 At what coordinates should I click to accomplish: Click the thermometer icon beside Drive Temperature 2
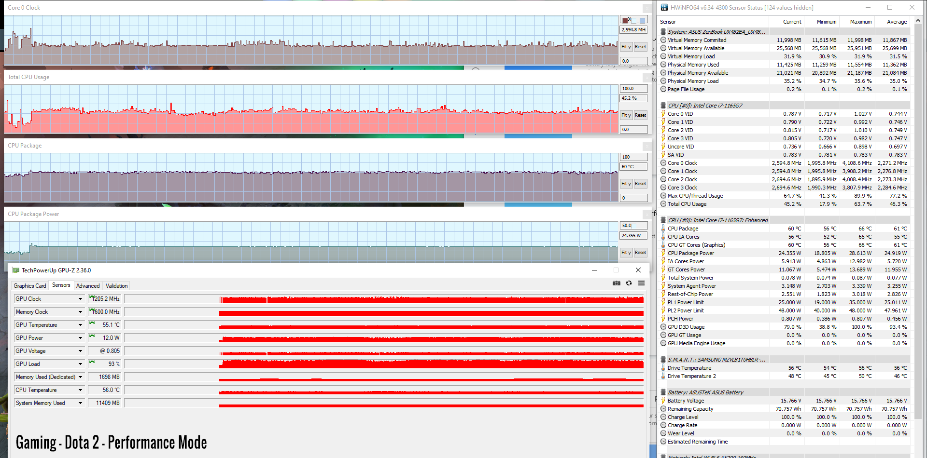tap(663, 376)
